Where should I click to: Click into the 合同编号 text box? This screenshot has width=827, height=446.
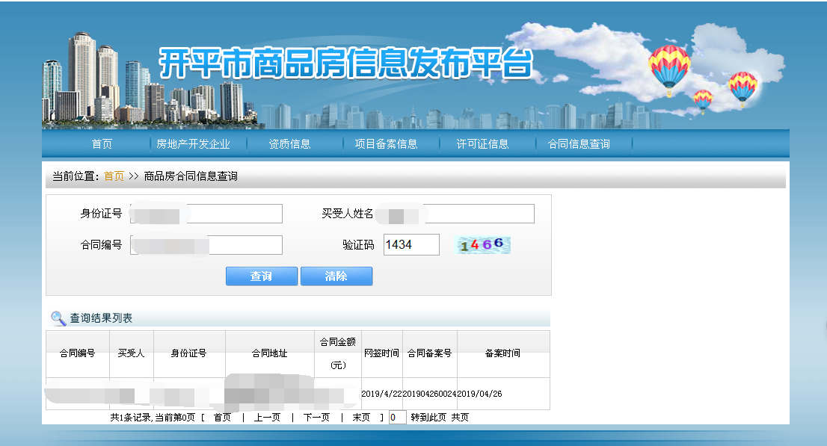coord(206,245)
